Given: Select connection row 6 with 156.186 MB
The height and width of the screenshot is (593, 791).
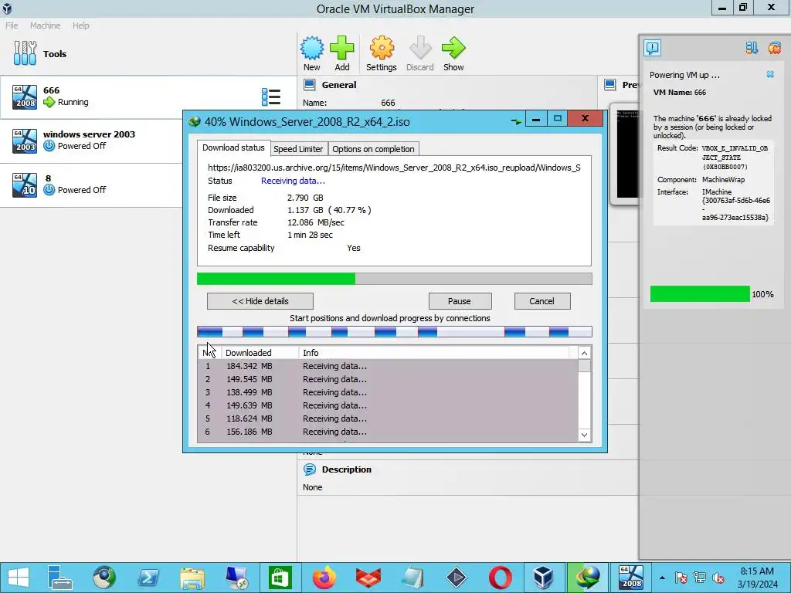Looking at the screenshot, I should point(388,432).
